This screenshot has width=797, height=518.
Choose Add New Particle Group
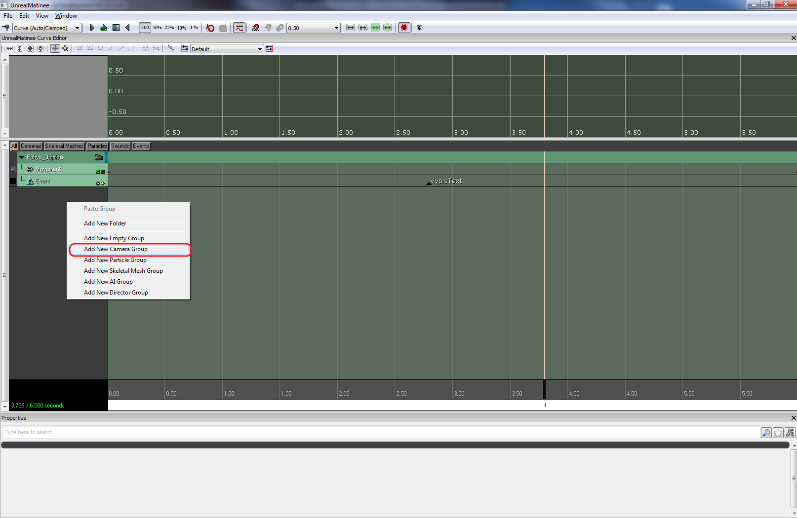click(129, 260)
